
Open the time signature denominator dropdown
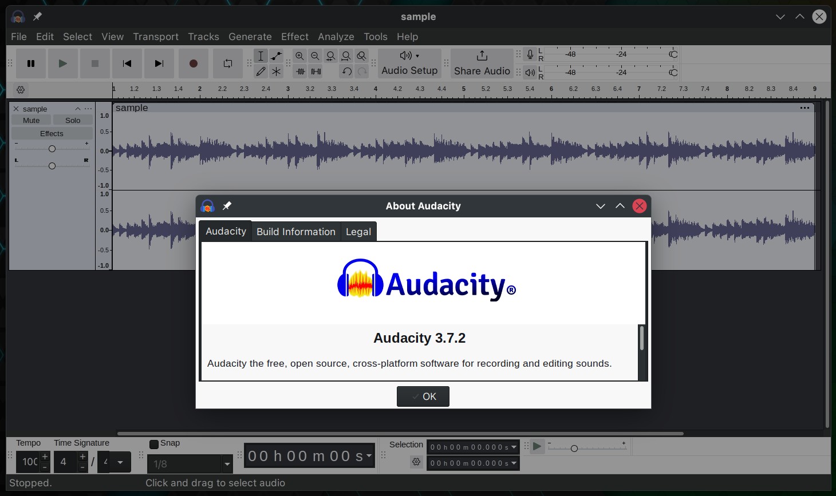[x=120, y=462]
